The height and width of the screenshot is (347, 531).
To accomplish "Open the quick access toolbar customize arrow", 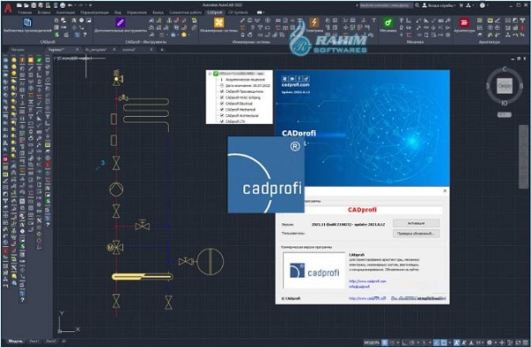I will coord(90,5).
